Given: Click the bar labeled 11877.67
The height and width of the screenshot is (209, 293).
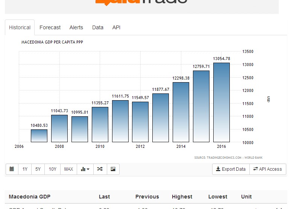Looking at the screenshot, I should point(161,118).
